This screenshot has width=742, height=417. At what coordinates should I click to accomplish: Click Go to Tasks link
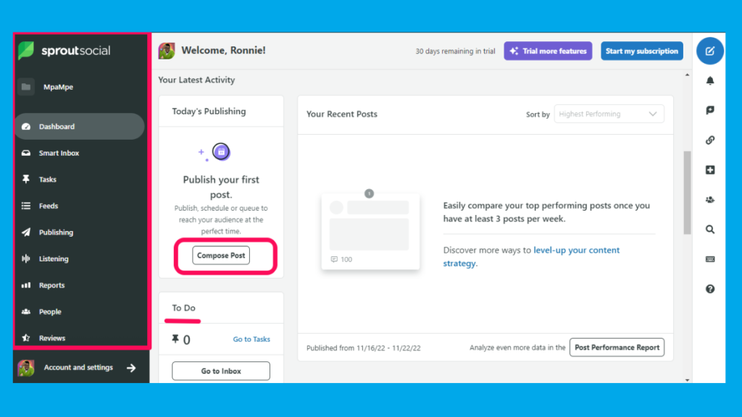(251, 339)
